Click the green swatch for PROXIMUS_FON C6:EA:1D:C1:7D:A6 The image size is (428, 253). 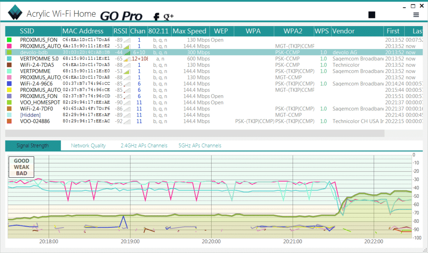pyautogui.click(x=9, y=40)
